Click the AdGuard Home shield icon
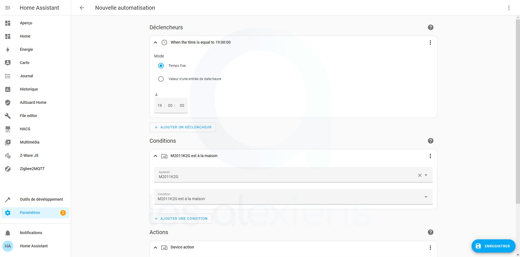 [8, 103]
